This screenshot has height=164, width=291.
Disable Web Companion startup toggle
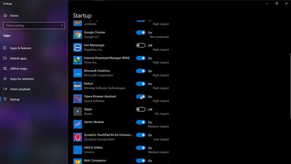[x=140, y=161]
